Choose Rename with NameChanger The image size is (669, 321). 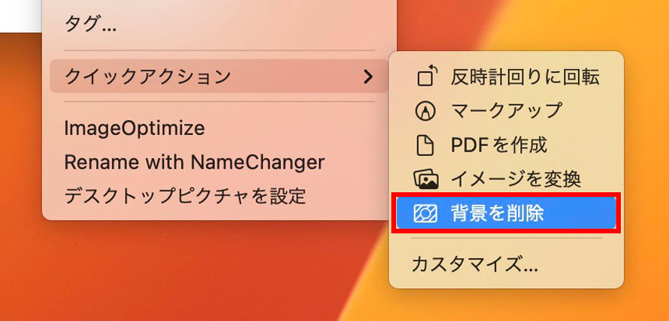click(219, 162)
